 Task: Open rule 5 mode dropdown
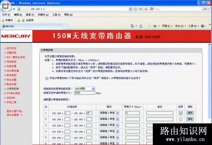pos(109,138)
